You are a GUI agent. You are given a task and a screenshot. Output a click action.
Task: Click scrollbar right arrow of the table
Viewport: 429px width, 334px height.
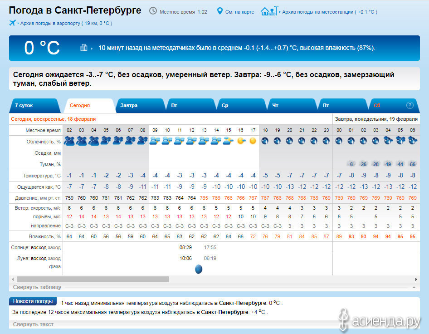tap(416, 279)
